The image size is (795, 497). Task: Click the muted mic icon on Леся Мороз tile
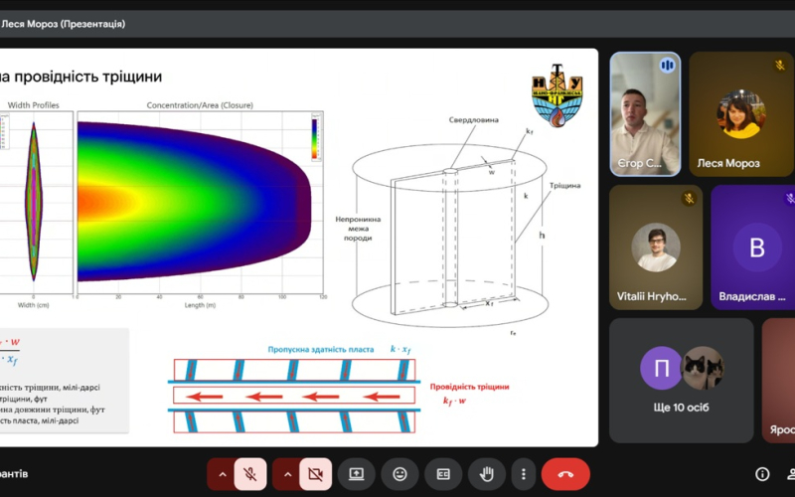click(x=780, y=66)
